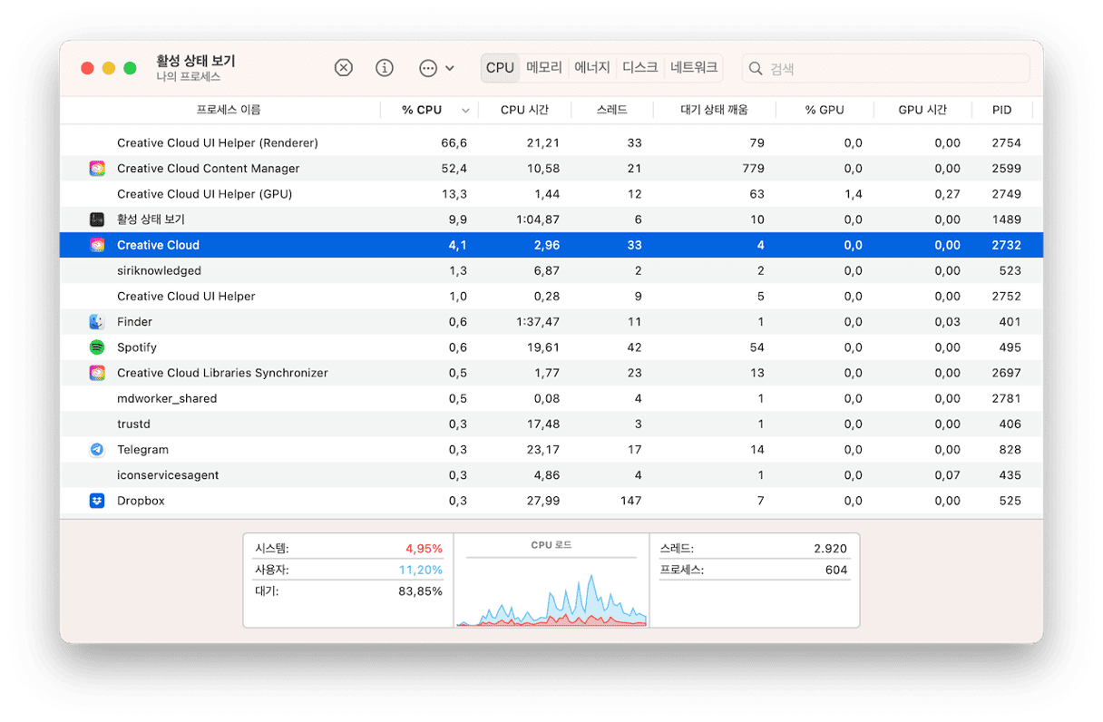Click the 779 wake-ups value
The image size is (1103, 722).
pyautogui.click(x=753, y=169)
